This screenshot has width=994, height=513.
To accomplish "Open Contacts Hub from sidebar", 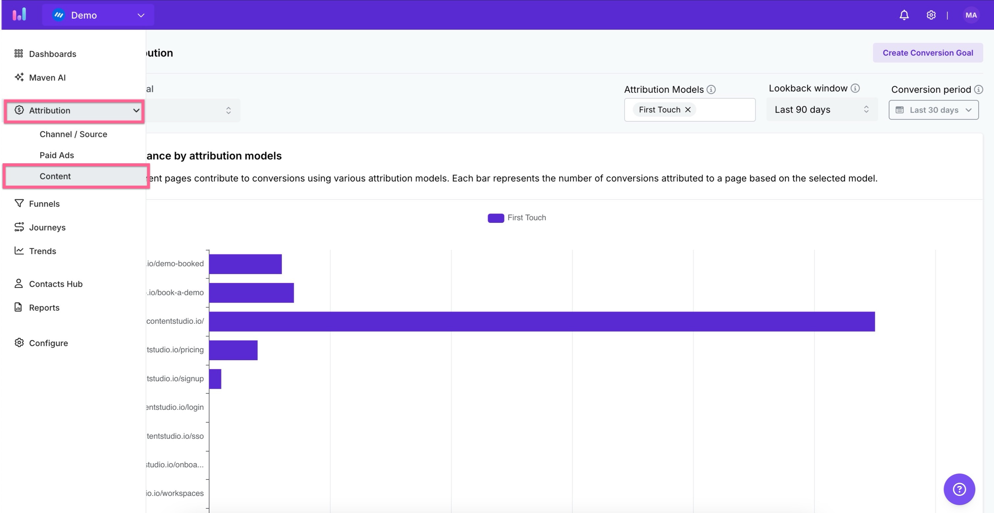I will point(56,284).
